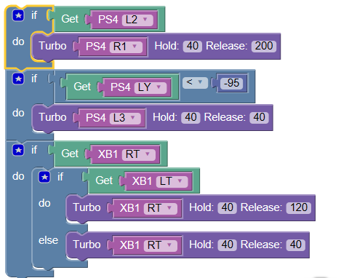
Task: Click the mutator star icon on the nested XB1 LT if block
Action: tap(44, 177)
